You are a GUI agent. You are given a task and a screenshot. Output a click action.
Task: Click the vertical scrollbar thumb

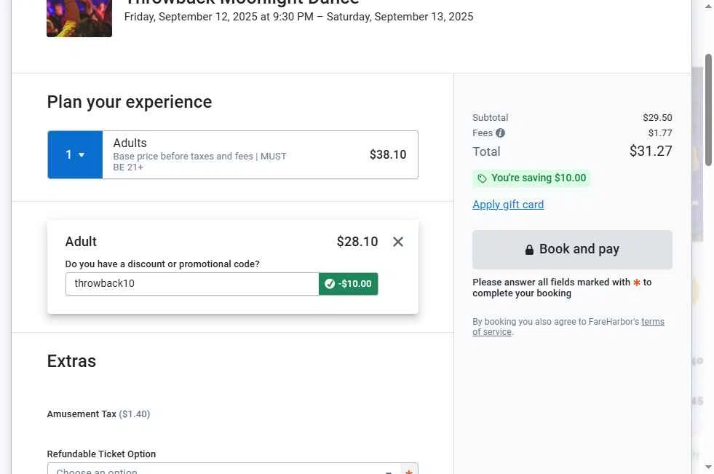708,110
